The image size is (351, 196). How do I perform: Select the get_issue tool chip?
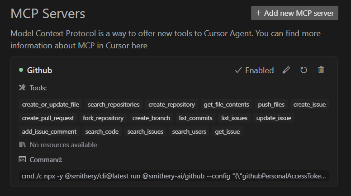point(227,131)
